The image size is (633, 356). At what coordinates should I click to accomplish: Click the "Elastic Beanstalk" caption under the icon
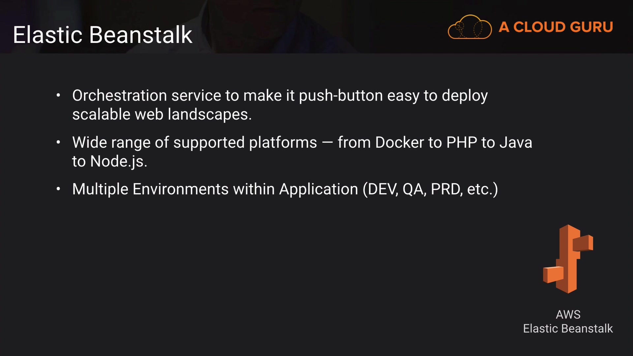pyautogui.click(x=568, y=329)
